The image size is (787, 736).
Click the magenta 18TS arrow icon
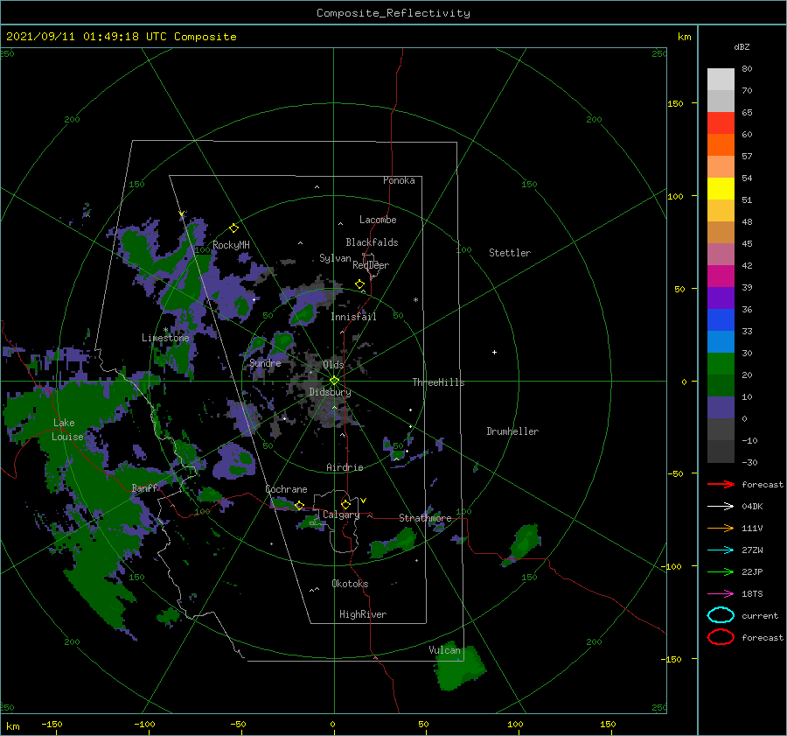721,594
